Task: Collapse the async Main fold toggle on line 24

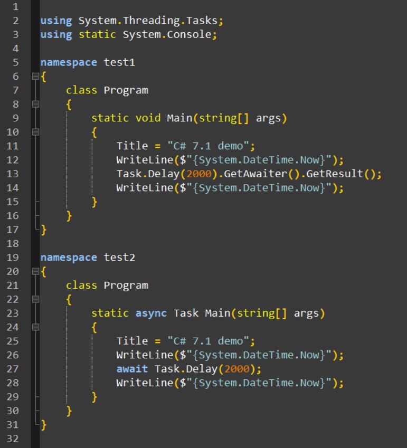Action: click(x=35, y=327)
